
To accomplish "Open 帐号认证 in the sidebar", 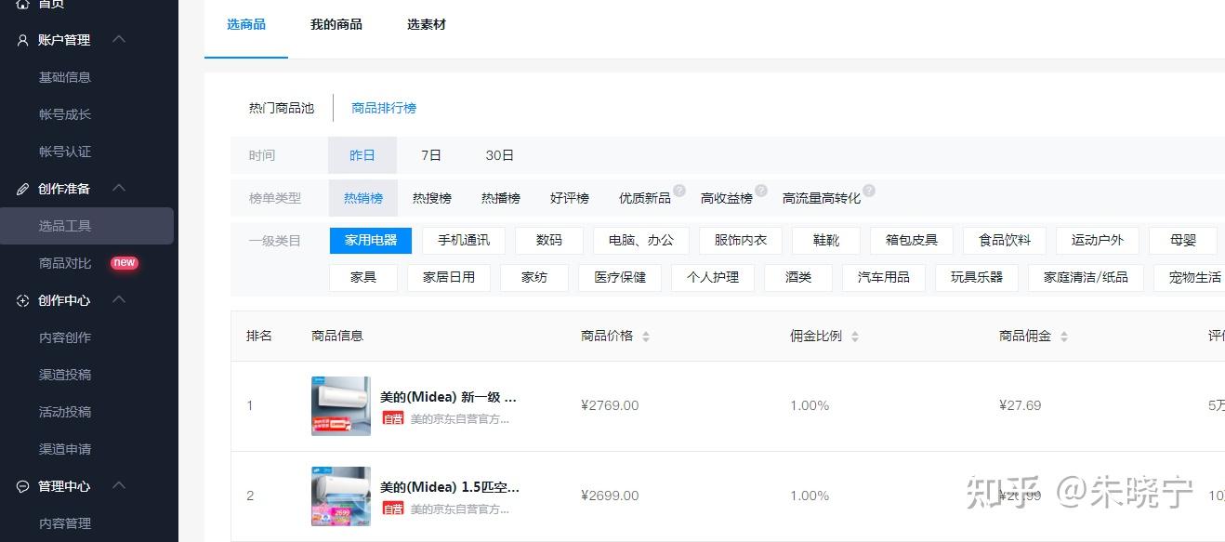I will pos(65,152).
